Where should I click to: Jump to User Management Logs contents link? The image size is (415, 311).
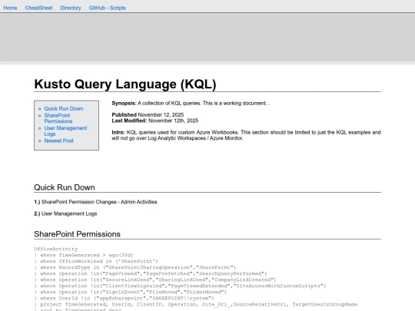click(x=65, y=131)
